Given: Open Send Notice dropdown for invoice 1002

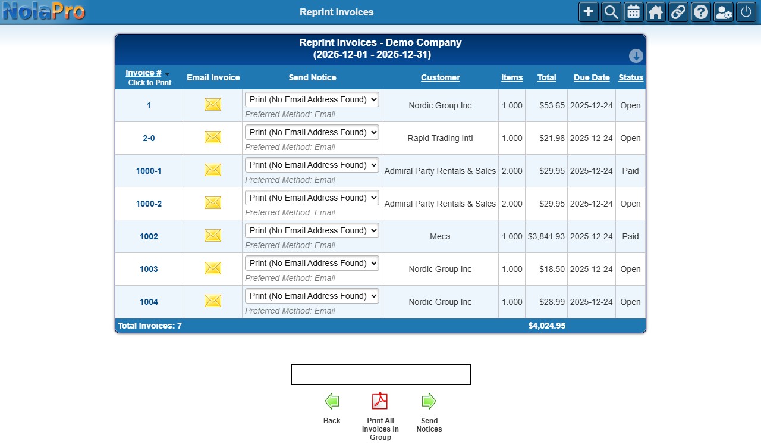Looking at the screenshot, I should pos(312,230).
